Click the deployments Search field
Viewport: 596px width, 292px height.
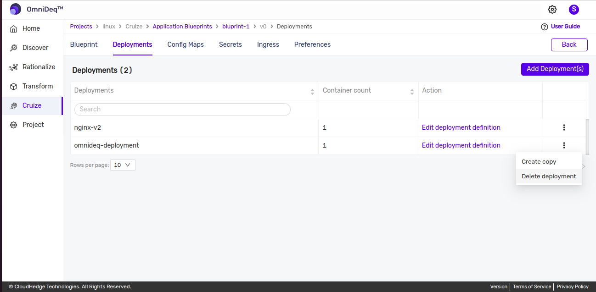coord(182,109)
